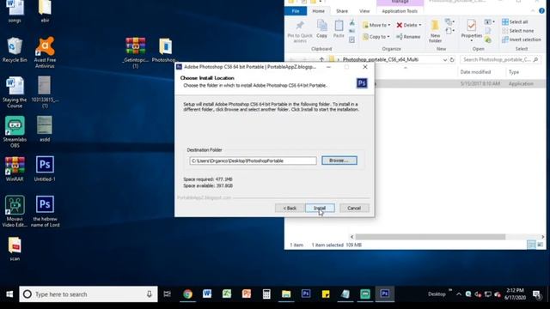Screen dimensions: 550x309
Task: Click the Install button
Action: click(x=320, y=208)
